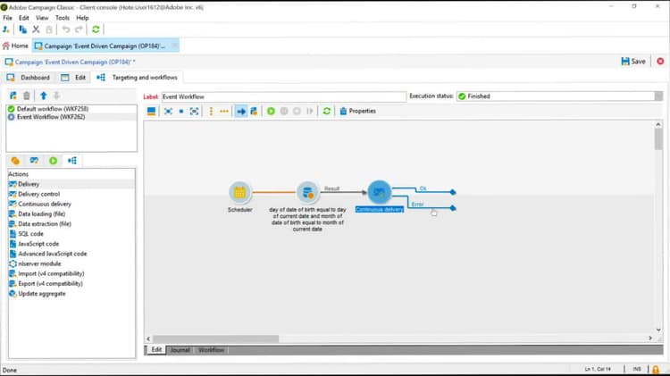Click the workflow log icon next to blue arrow

[x=254, y=111]
